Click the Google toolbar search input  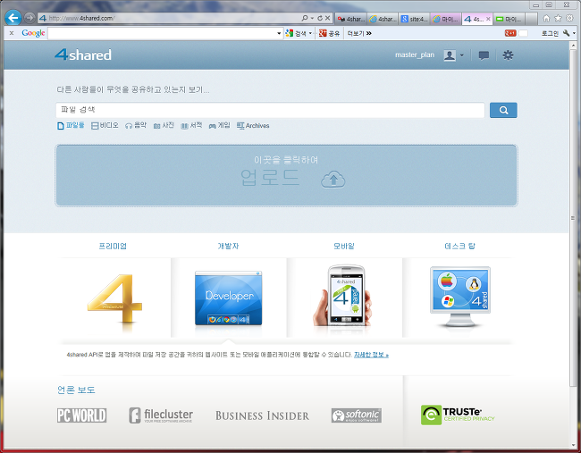(x=163, y=33)
